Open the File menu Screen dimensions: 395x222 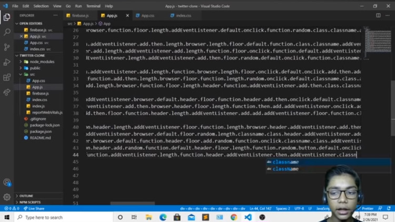[15, 6]
